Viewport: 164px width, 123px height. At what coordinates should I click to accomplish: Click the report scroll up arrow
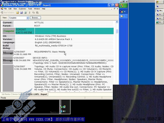(x=117, y=22)
